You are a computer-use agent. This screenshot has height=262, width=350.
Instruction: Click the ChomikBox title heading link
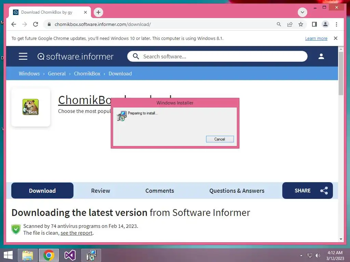(85, 100)
